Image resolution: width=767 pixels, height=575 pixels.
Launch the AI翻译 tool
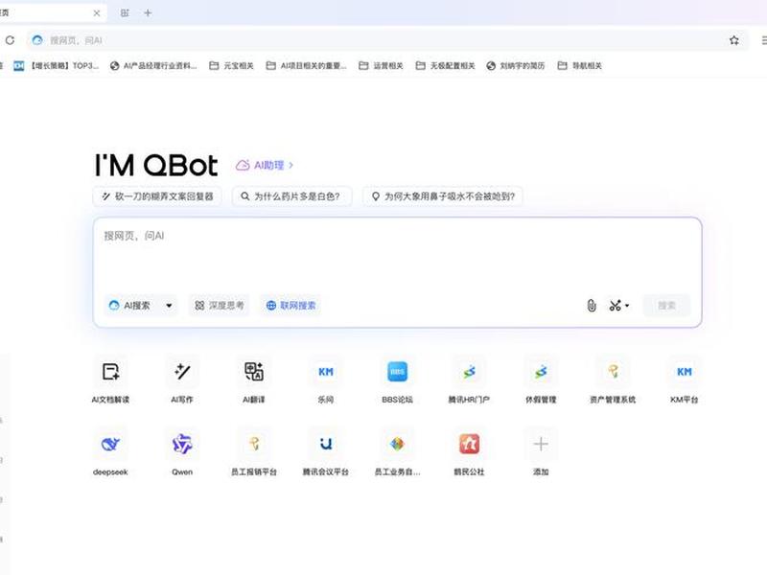click(x=254, y=379)
